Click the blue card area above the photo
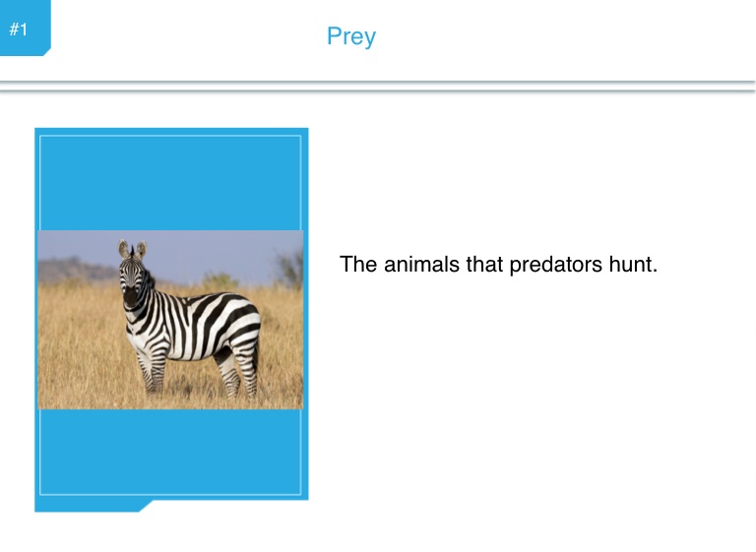Screen dimensions: 756x552 coord(170,182)
